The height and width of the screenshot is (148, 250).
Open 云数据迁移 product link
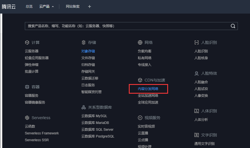pos(90,78)
